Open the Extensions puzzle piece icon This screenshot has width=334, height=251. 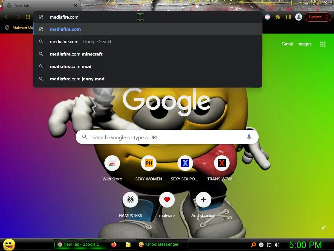click(278, 17)
